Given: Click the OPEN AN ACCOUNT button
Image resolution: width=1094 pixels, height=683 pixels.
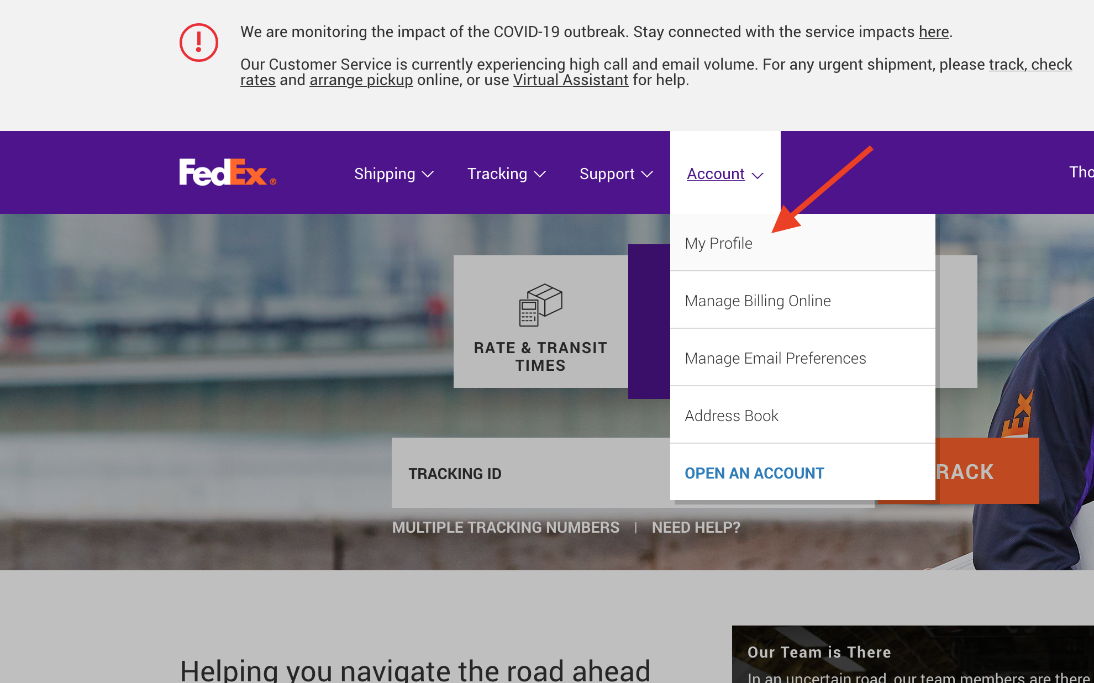Looking at the screenshot, I should (x=755, y=473).
